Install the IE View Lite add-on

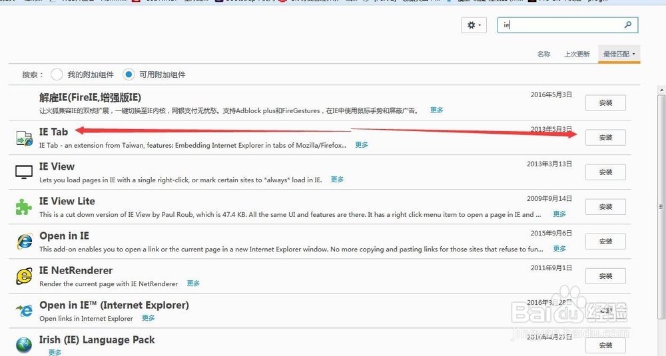(605, 207)
